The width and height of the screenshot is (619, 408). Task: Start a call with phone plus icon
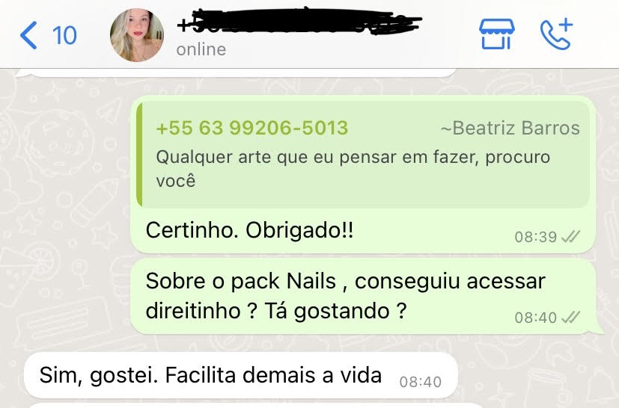[x=556, y=34]
